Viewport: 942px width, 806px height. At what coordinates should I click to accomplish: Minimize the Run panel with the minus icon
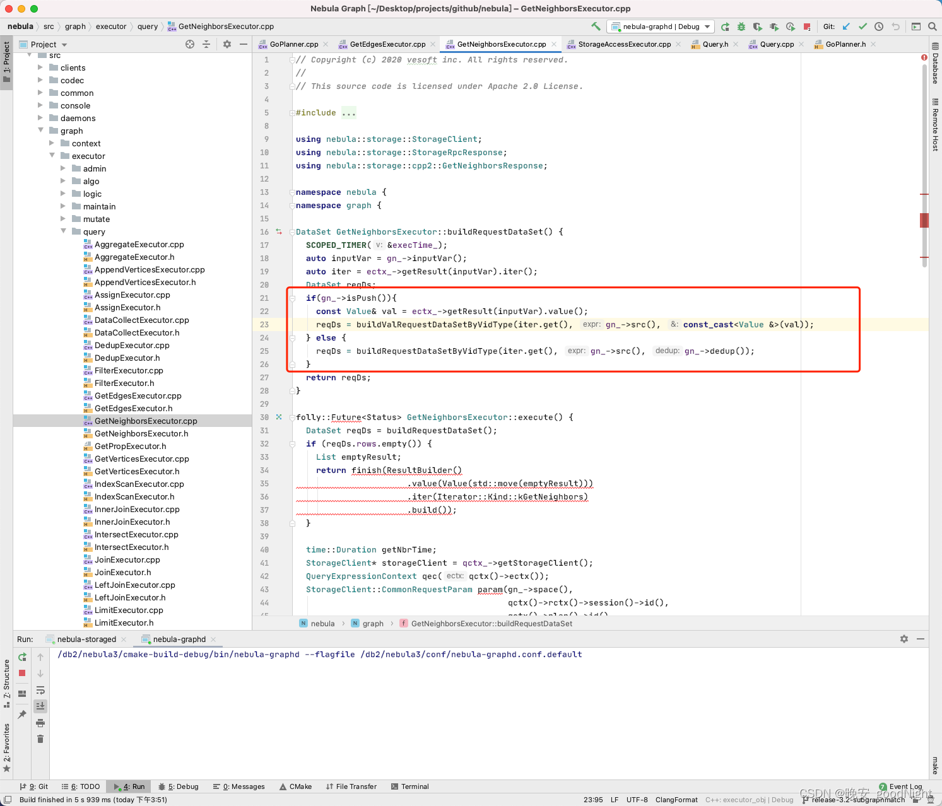pyautogui.click(x=921, y=639)
